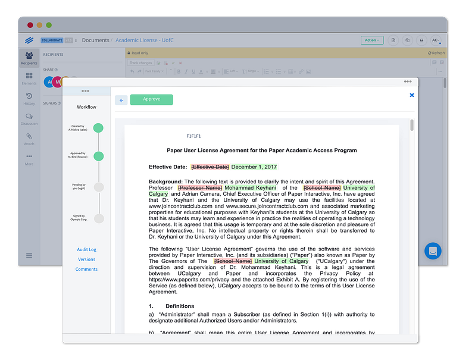This screenshot has height=357, width=475.
Task: Click the blue A recipient avatar
Action: 49,82
